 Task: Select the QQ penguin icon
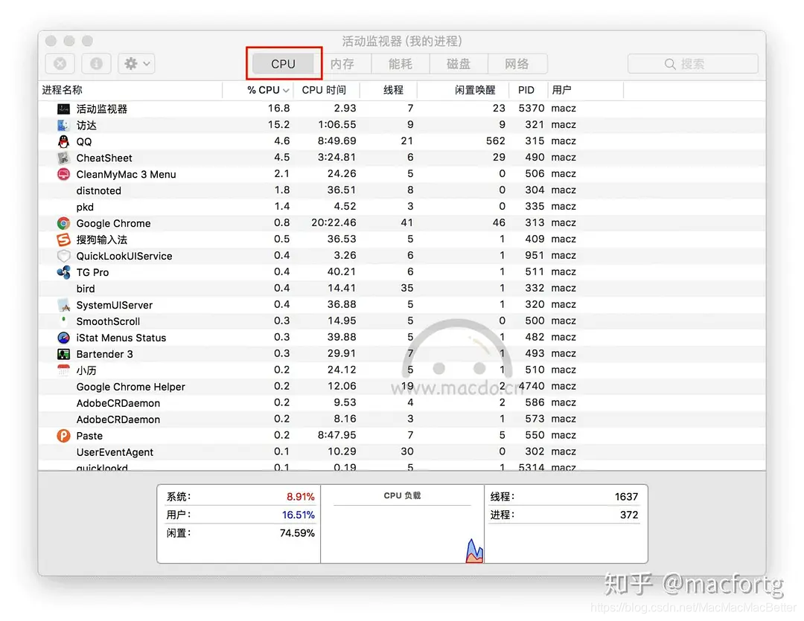click(x=63, y=141)
